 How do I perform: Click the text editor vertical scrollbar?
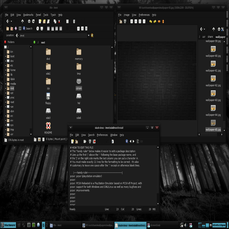pos(158,175)
